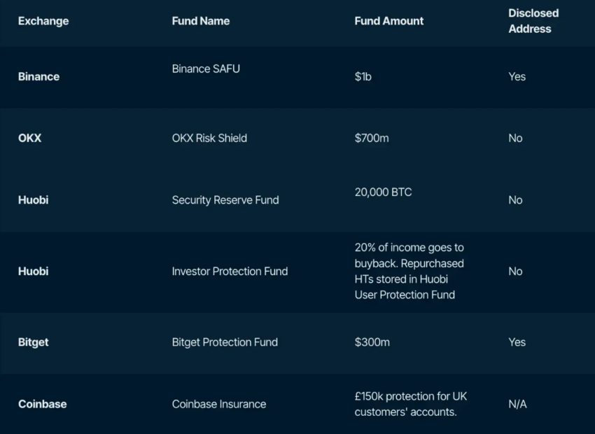Image resolution: width=595 pixels, height=434 pixels.
Task: Click the Bitget Protection Fund name
Action: (225, 342)
